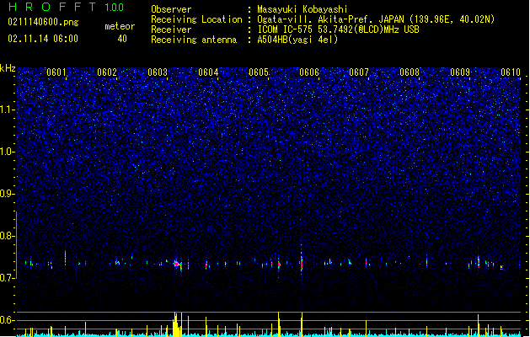Click the 0605 time marker
Viewport: 530px width, 337px height.
pyautogui.click(x=259, y=72)
